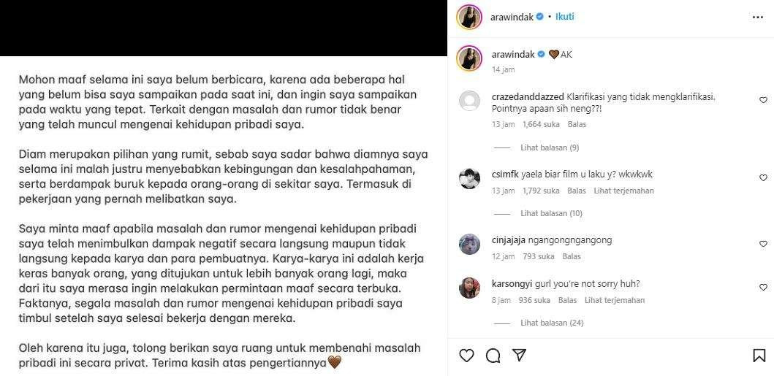The height and width of the screenshot is (376, 774).
Task: Like the karsongyi comment
Action: coord(763,287)
